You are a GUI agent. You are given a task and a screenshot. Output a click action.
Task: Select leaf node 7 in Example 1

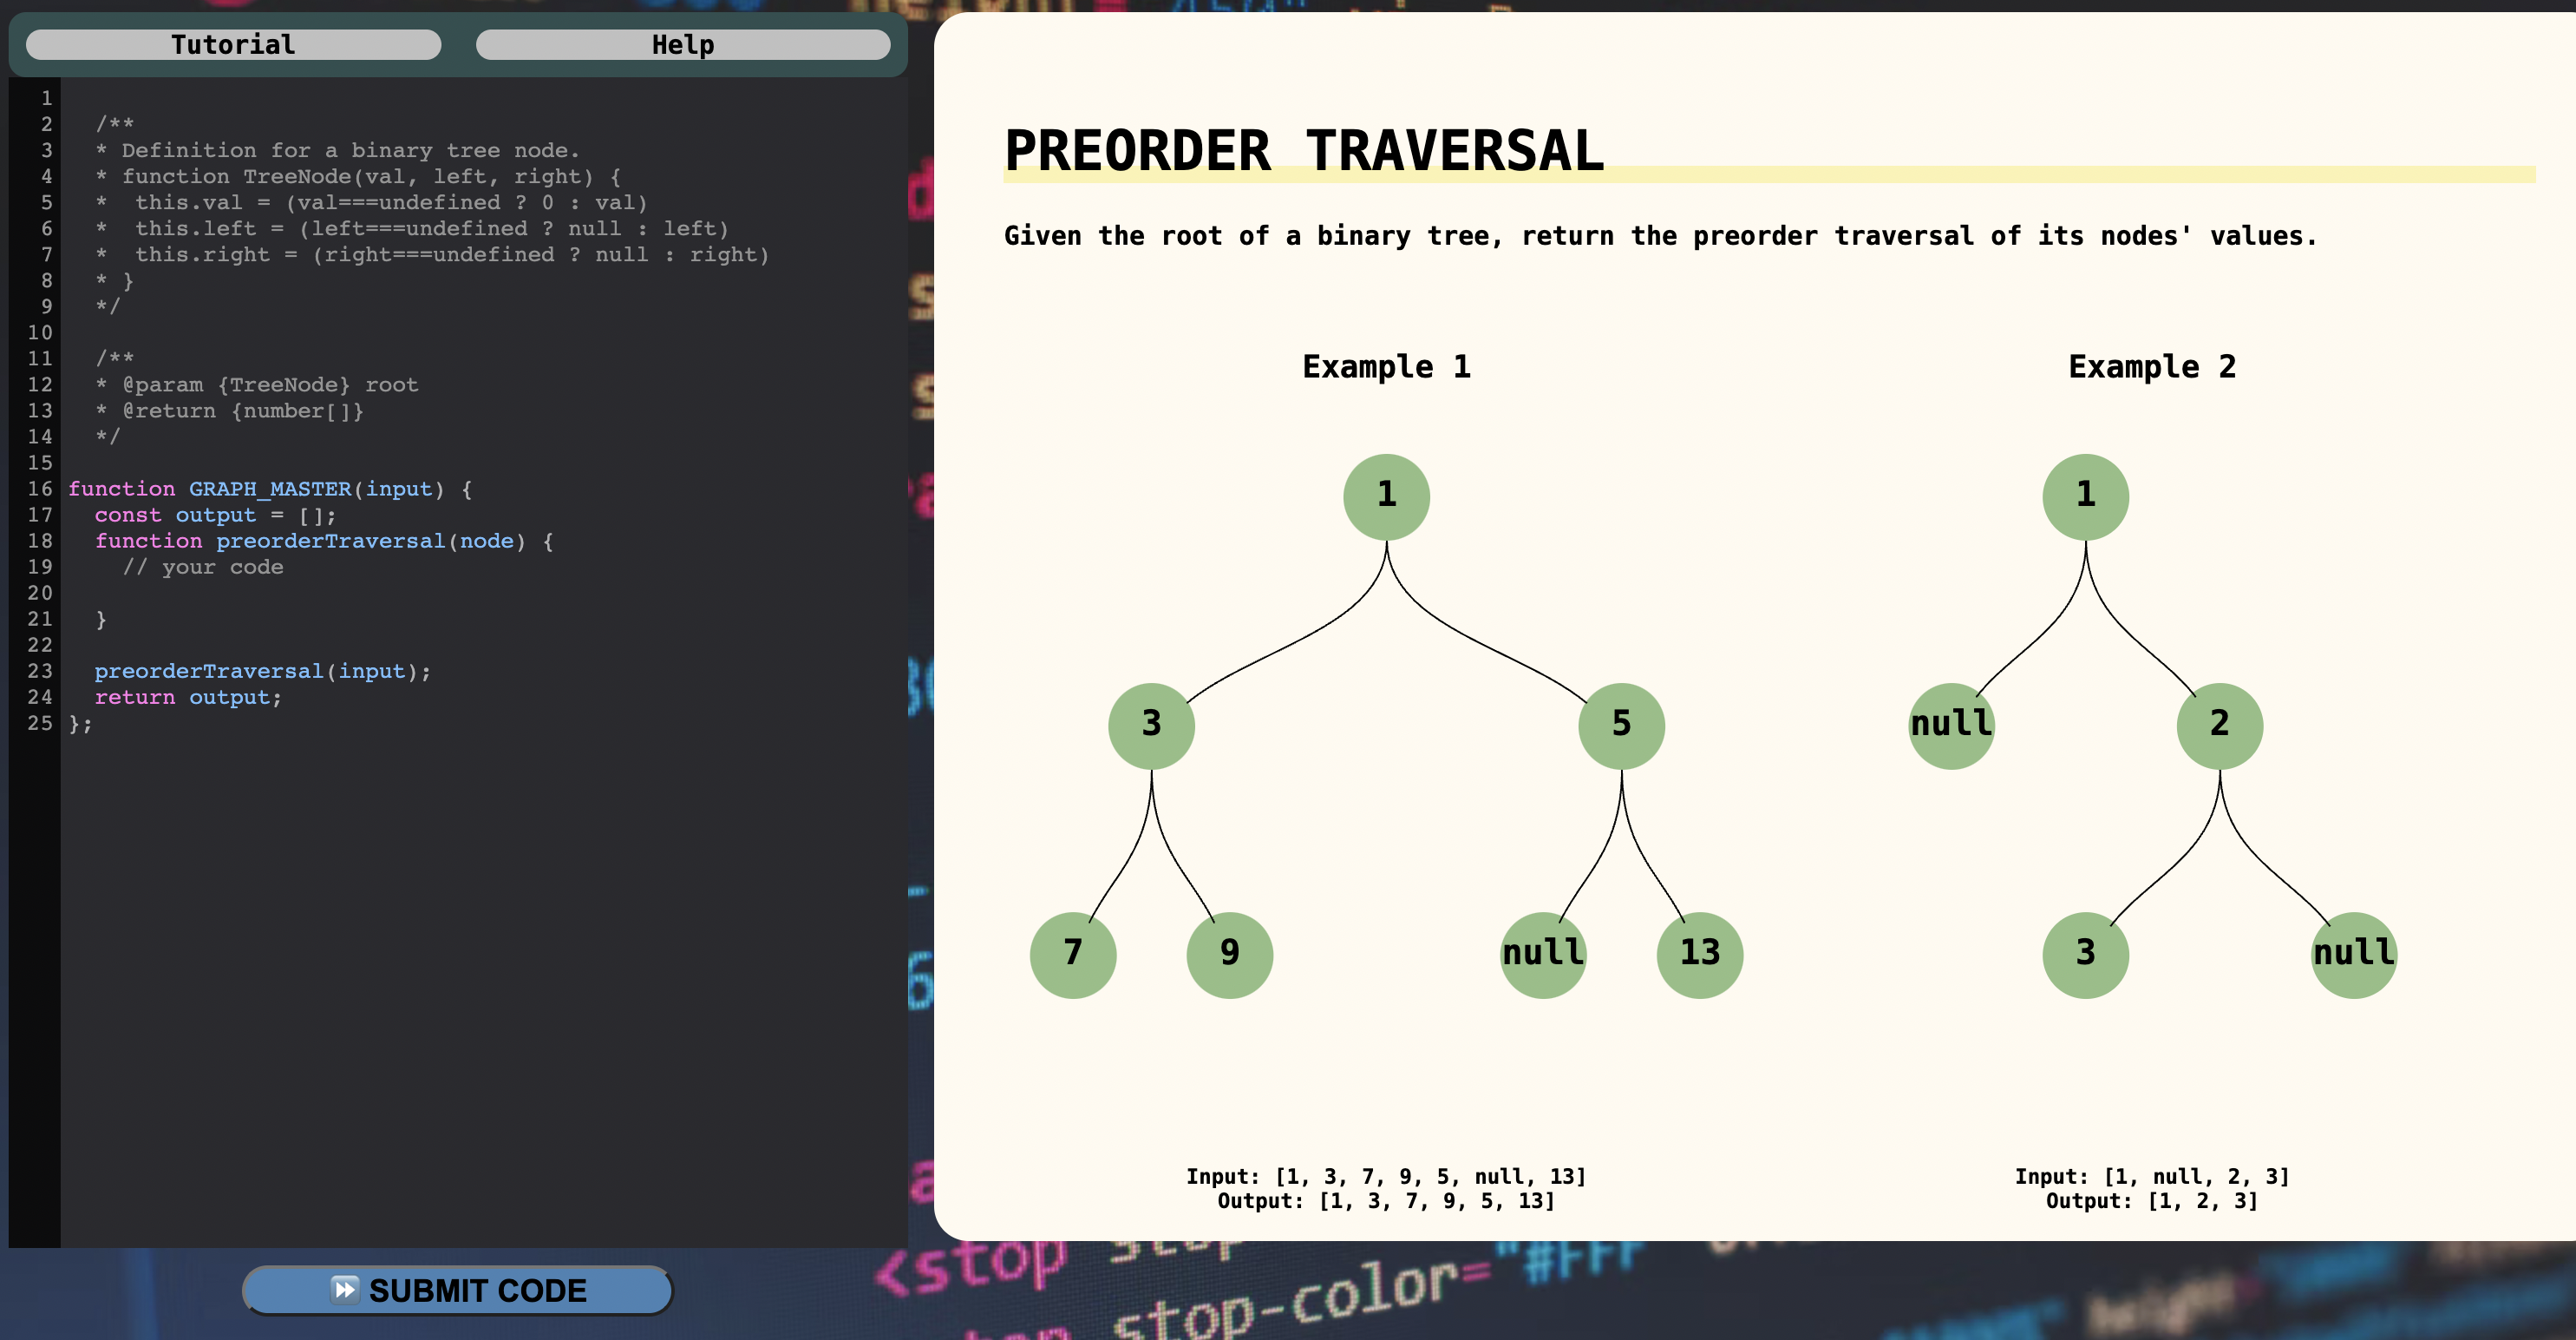pos(1073,954)
